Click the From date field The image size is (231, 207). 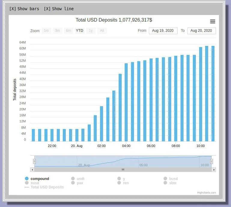[x=163, y=31]
